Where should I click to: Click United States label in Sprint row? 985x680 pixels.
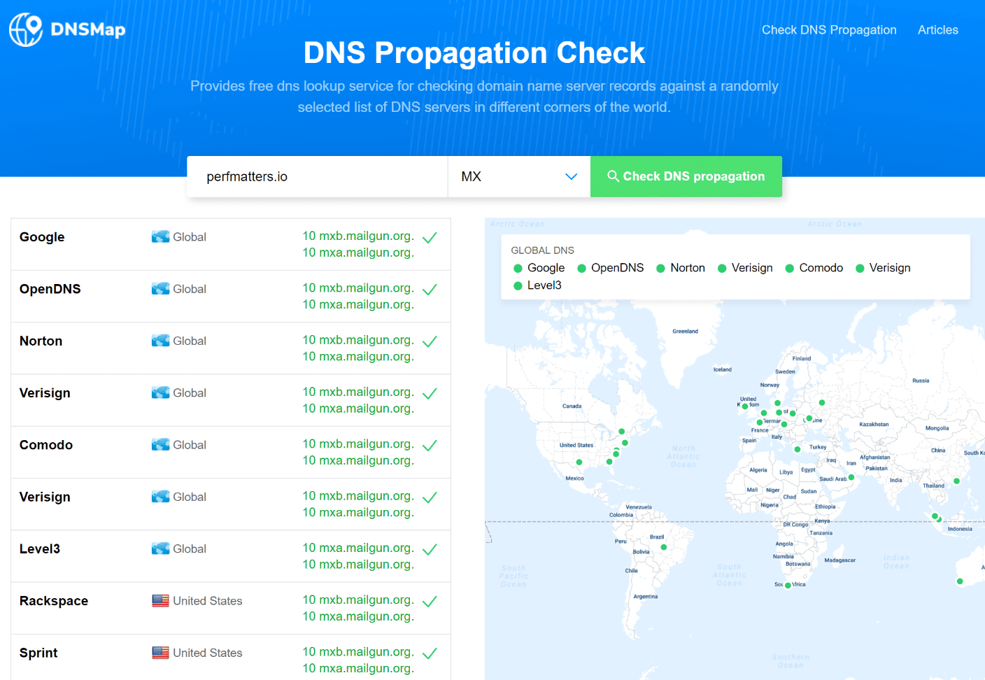[x=208, y=653]
